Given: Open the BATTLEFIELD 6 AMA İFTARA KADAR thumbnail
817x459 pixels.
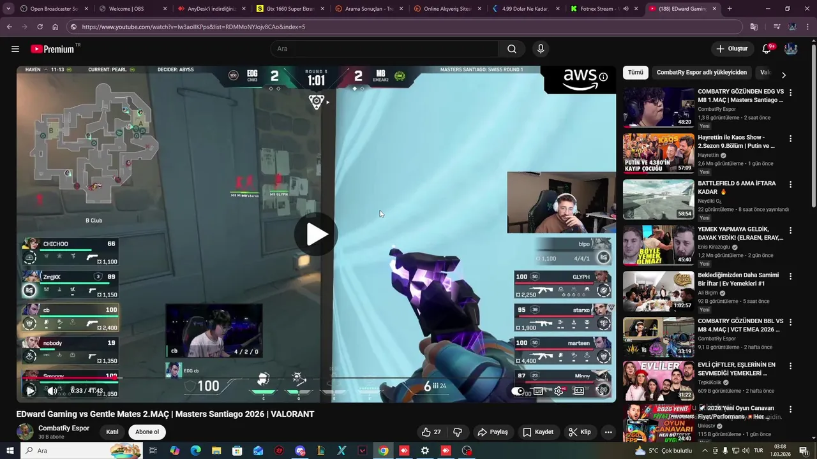Looking at the screenshot, I should pos(658,199).
